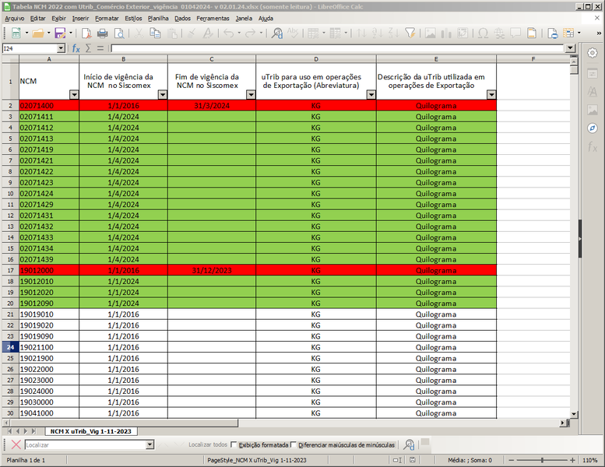Apply the AutoFilter funnel icon
The image size is (605, 467).
[410, 33]
